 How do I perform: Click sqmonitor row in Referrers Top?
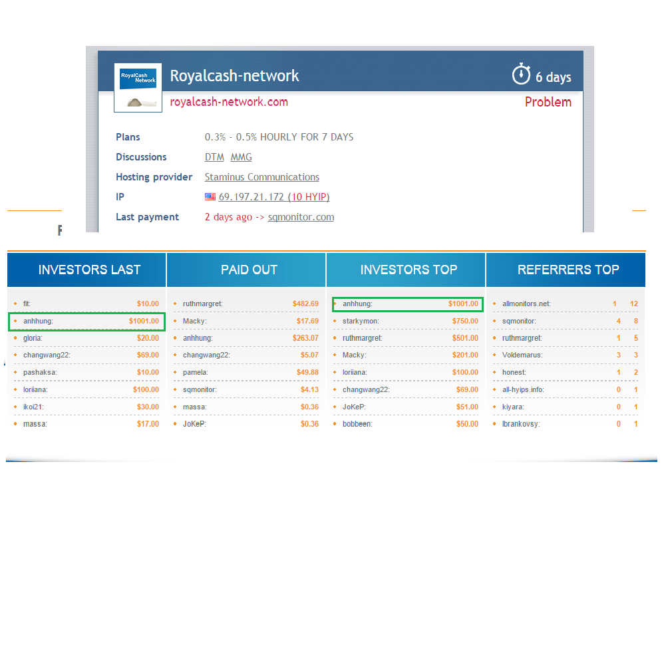[x=566, y=321]
